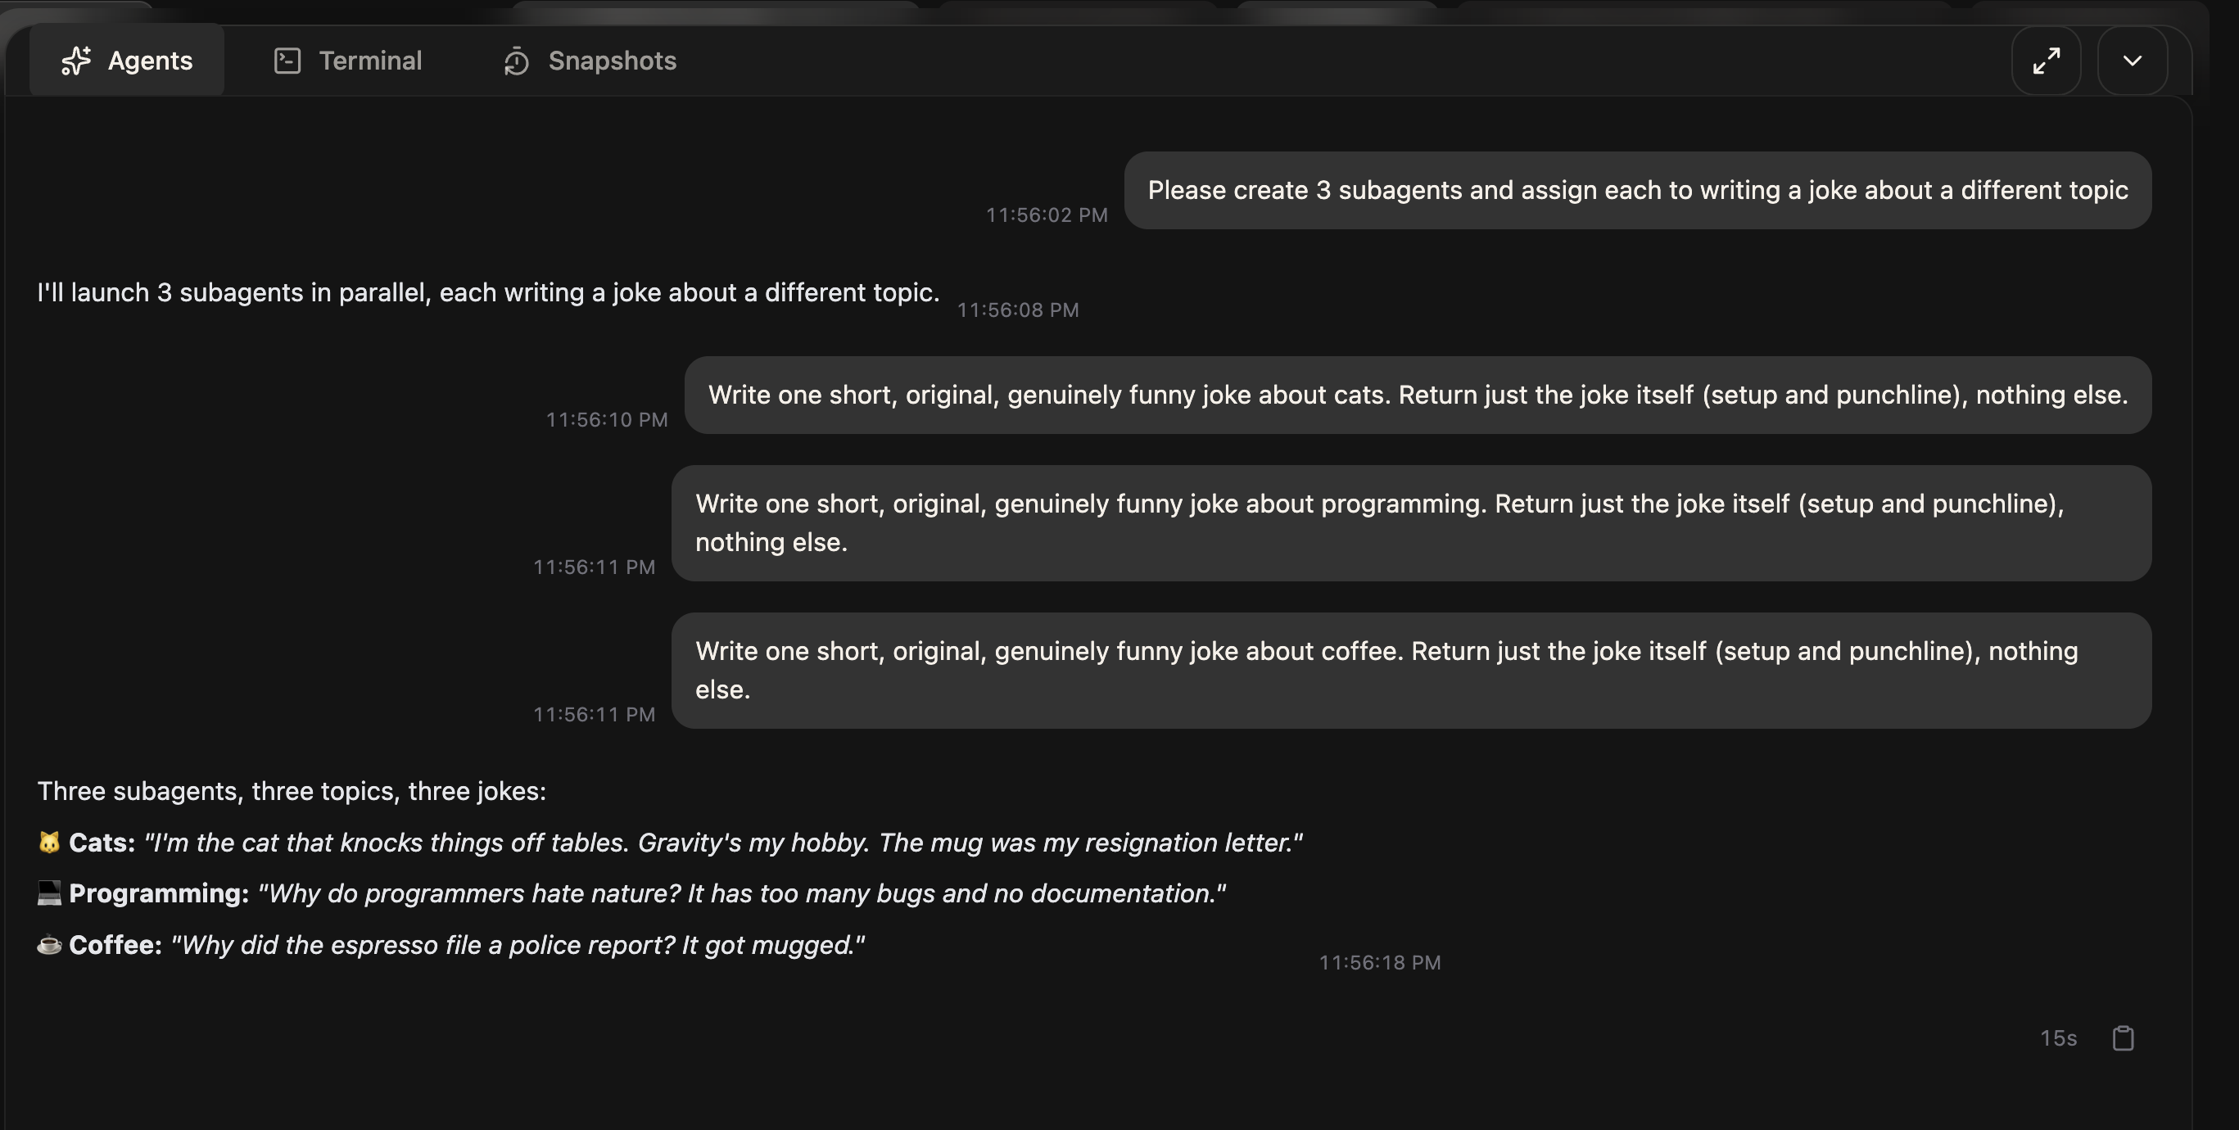
Task: Click the user message about creating 3 subagents
Action: 1638,190
